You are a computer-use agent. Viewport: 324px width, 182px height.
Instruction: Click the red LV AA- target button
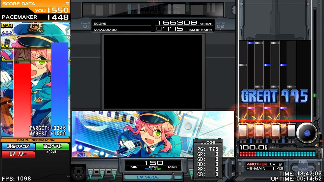pos(18,154)
